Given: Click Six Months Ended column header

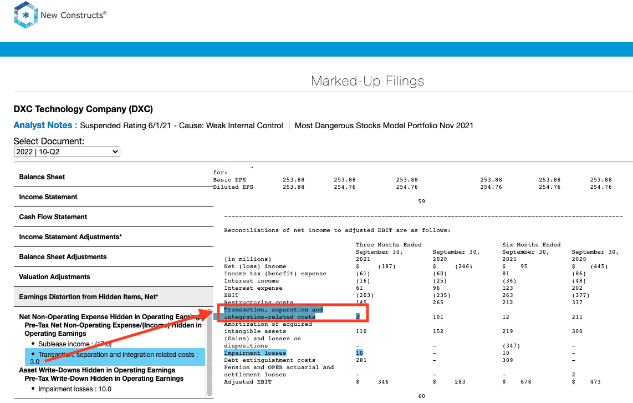Looking at the screenshot, I should coord(531,245).
